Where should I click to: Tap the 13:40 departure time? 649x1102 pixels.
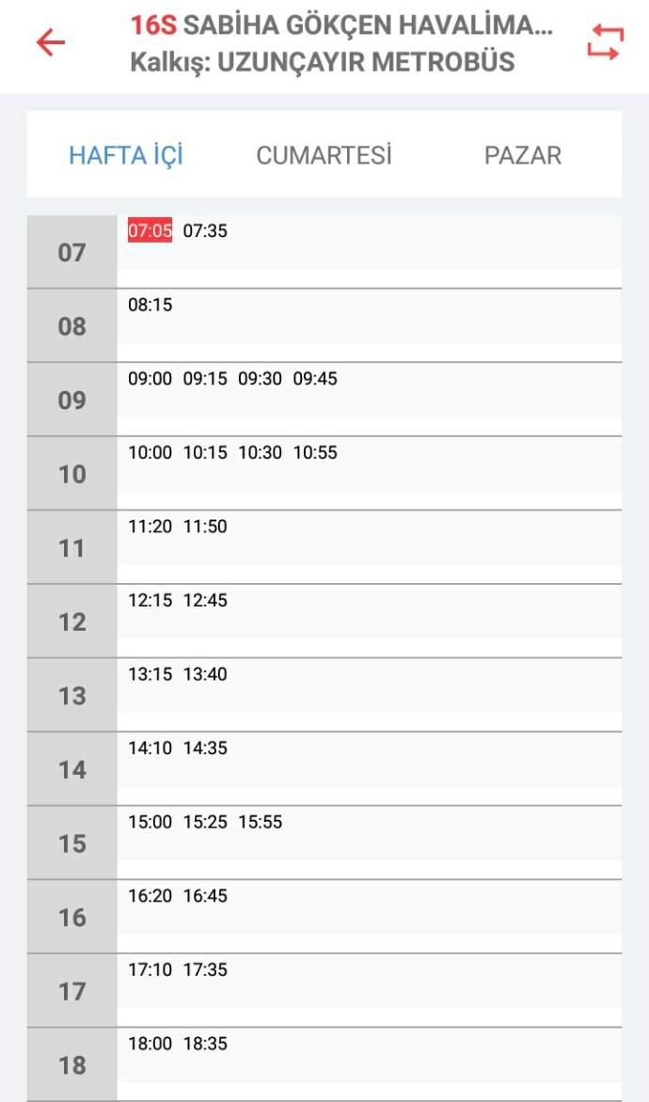point(205,673)
